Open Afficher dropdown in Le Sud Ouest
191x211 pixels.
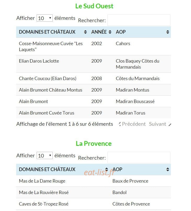tap(45, 18)
